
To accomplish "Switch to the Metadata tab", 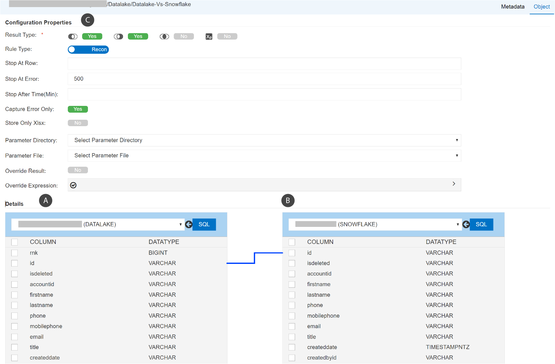I will pos(513,7).
